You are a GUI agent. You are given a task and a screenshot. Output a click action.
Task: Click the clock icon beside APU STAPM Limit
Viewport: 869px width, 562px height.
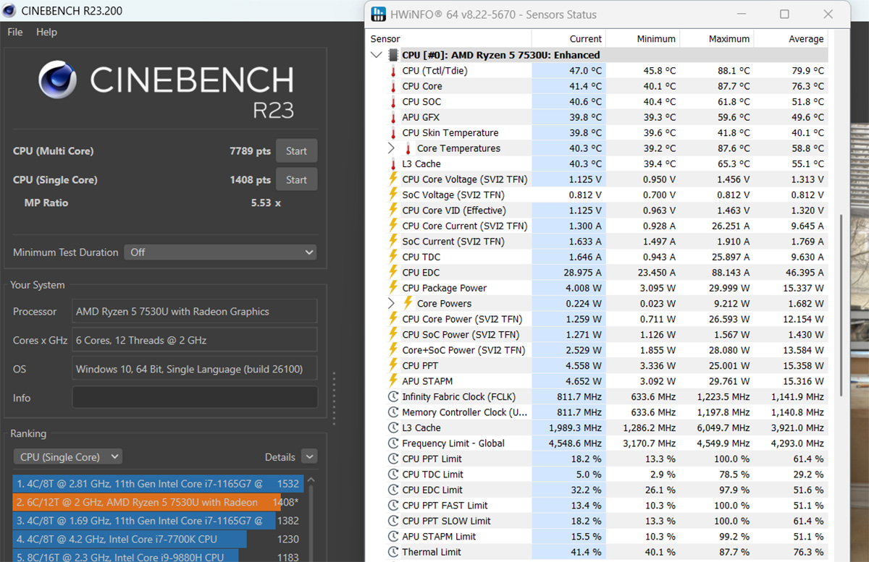393,537
